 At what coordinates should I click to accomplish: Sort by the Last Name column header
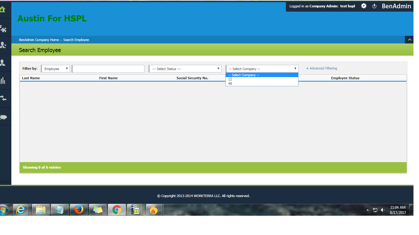[x=31, y=78]
